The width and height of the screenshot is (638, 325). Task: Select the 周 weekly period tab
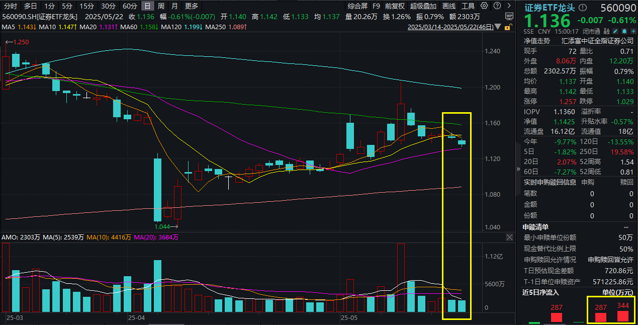160,6
